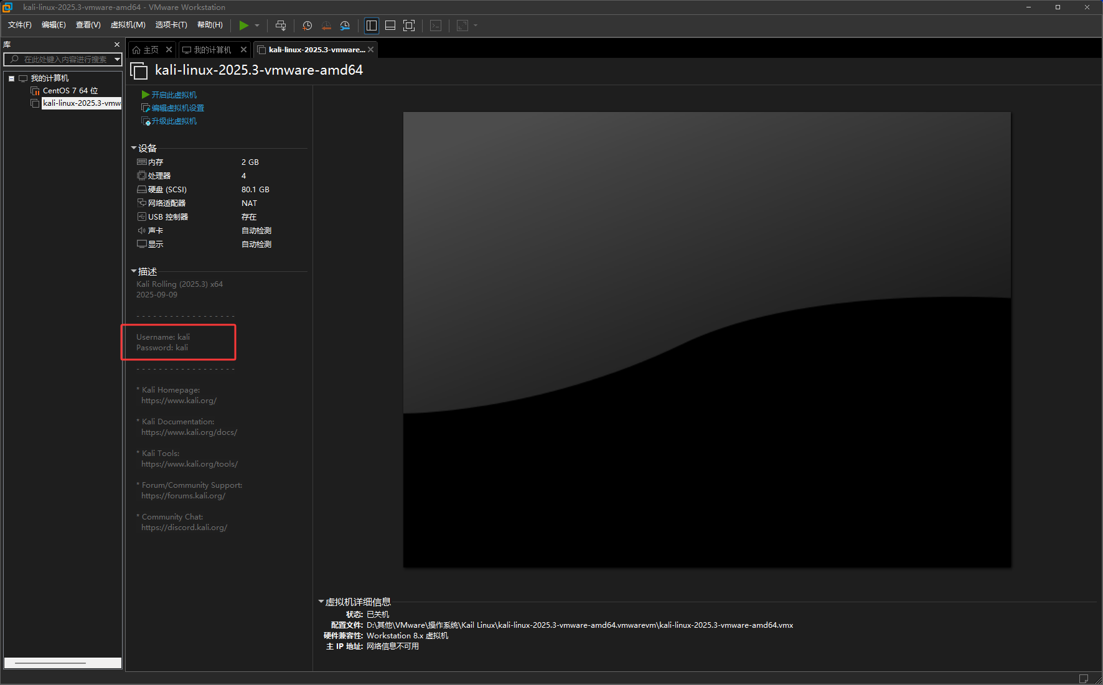Click the https://www.kali.org/docs/ description text
Image resolution: width=1103 pixels, height=685 pixels.
click(189, 432)
